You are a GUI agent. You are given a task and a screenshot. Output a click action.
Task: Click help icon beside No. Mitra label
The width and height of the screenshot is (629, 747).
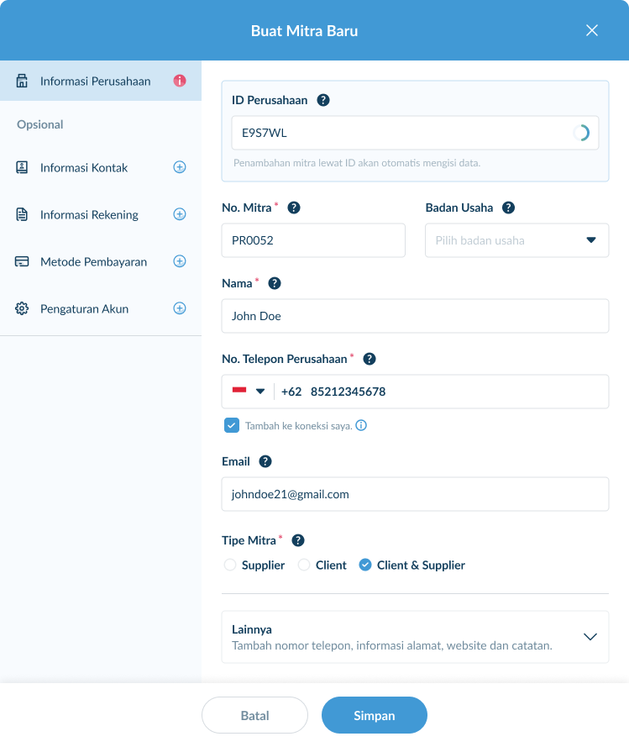[x=294, y=208]
